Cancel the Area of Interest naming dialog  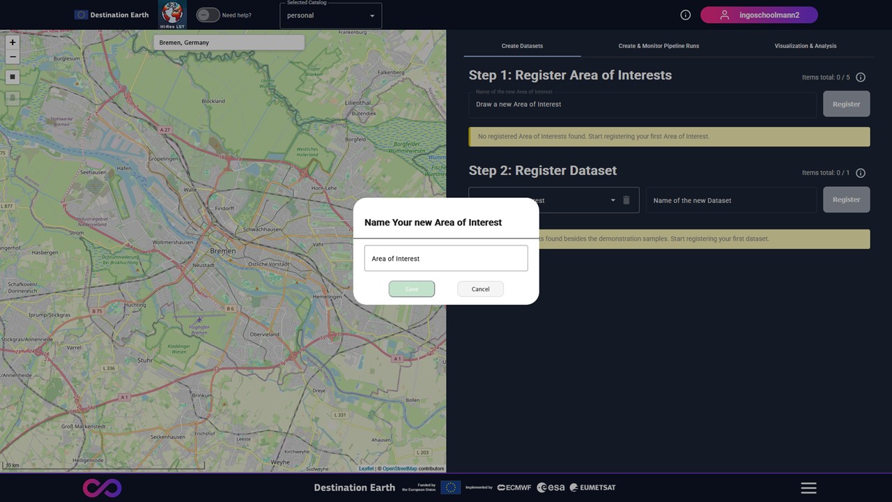click(480, 289)
